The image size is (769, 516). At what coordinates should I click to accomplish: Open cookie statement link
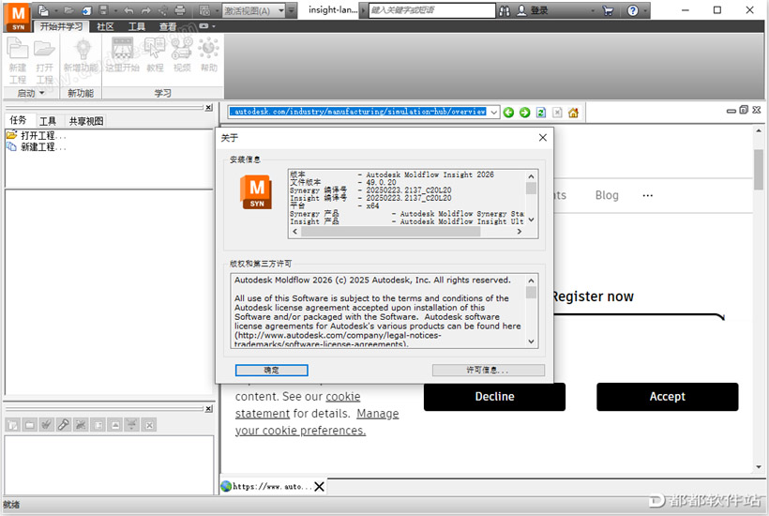(x=297, y=404)
